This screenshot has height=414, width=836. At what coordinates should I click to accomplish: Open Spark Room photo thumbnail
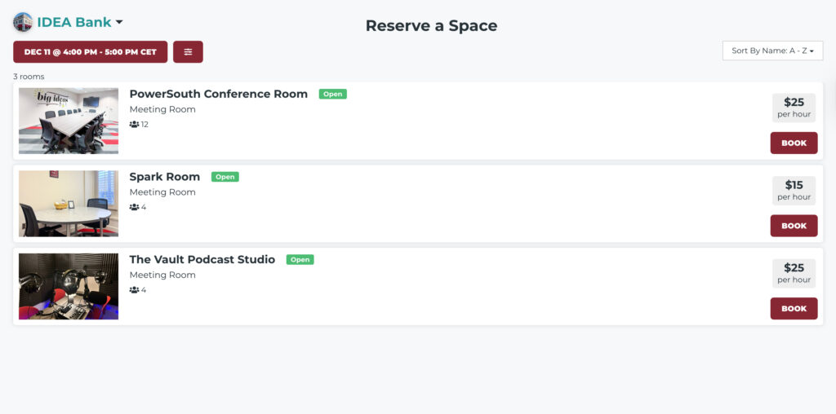point(69,203)
